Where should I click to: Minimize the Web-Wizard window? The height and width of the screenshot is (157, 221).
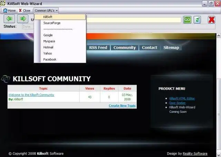(205, 3)
